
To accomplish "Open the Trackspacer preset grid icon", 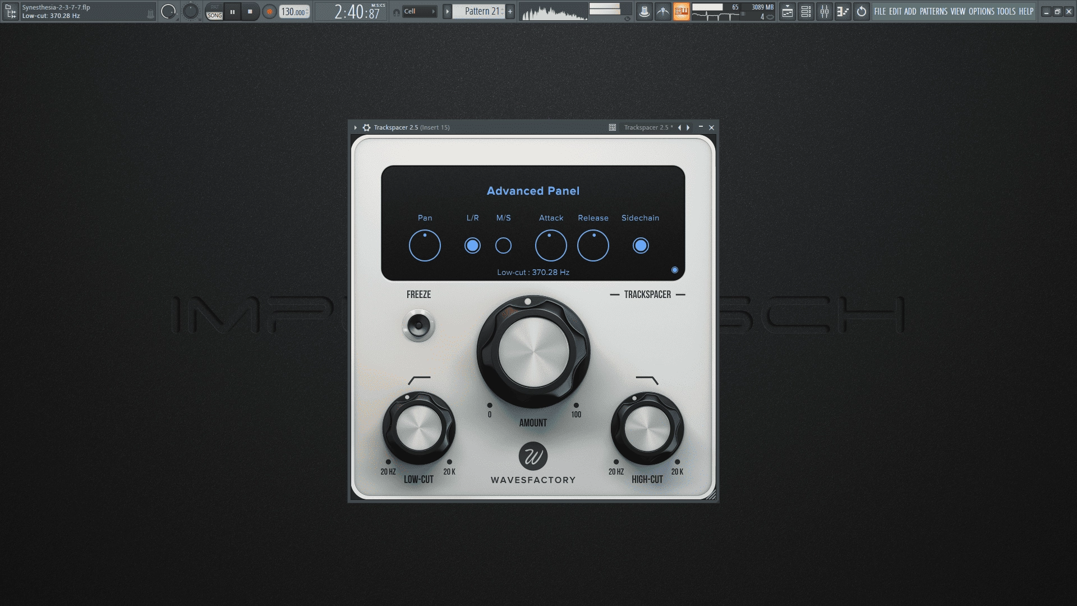I will tap(613, 127).
